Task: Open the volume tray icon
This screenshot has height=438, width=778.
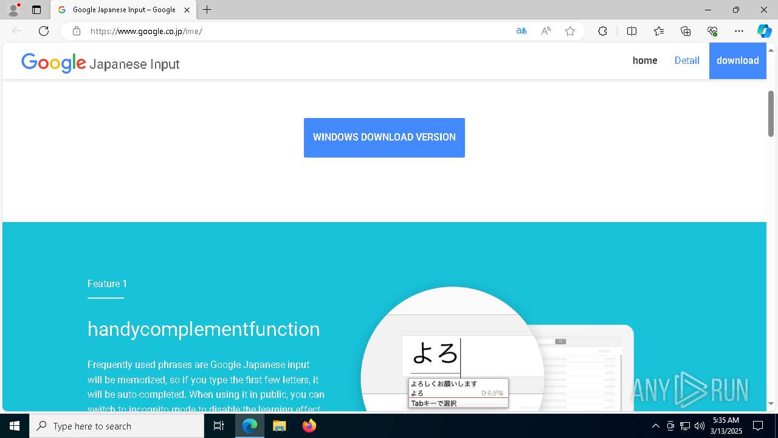Action: click(700, 426)
